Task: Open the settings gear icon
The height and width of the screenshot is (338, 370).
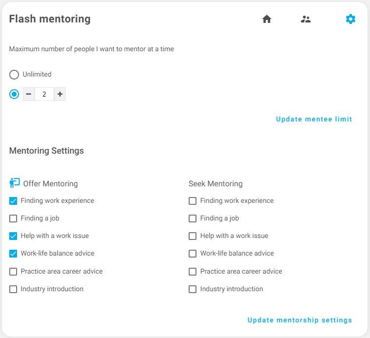Action: [351, 19]
